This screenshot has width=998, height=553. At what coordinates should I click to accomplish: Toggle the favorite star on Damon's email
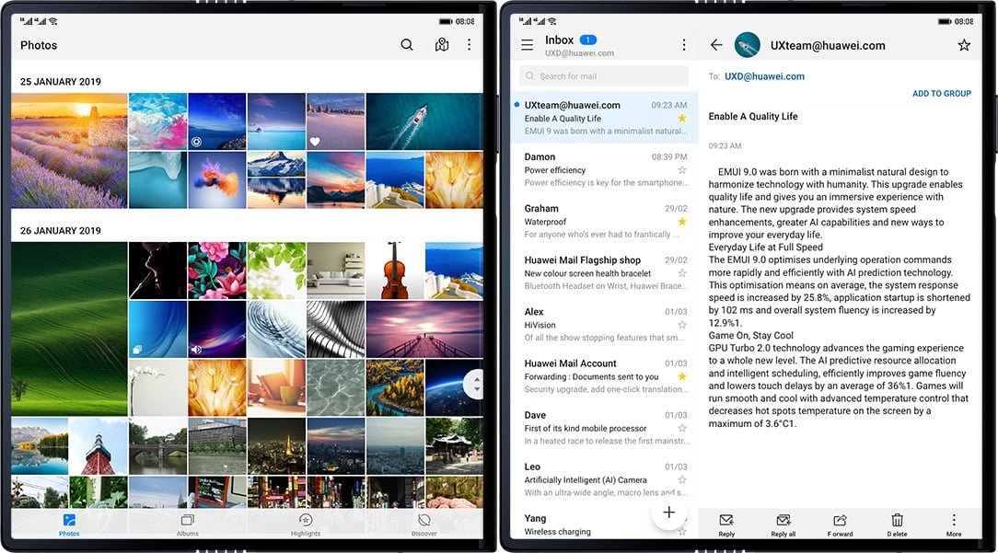(682, 169)
